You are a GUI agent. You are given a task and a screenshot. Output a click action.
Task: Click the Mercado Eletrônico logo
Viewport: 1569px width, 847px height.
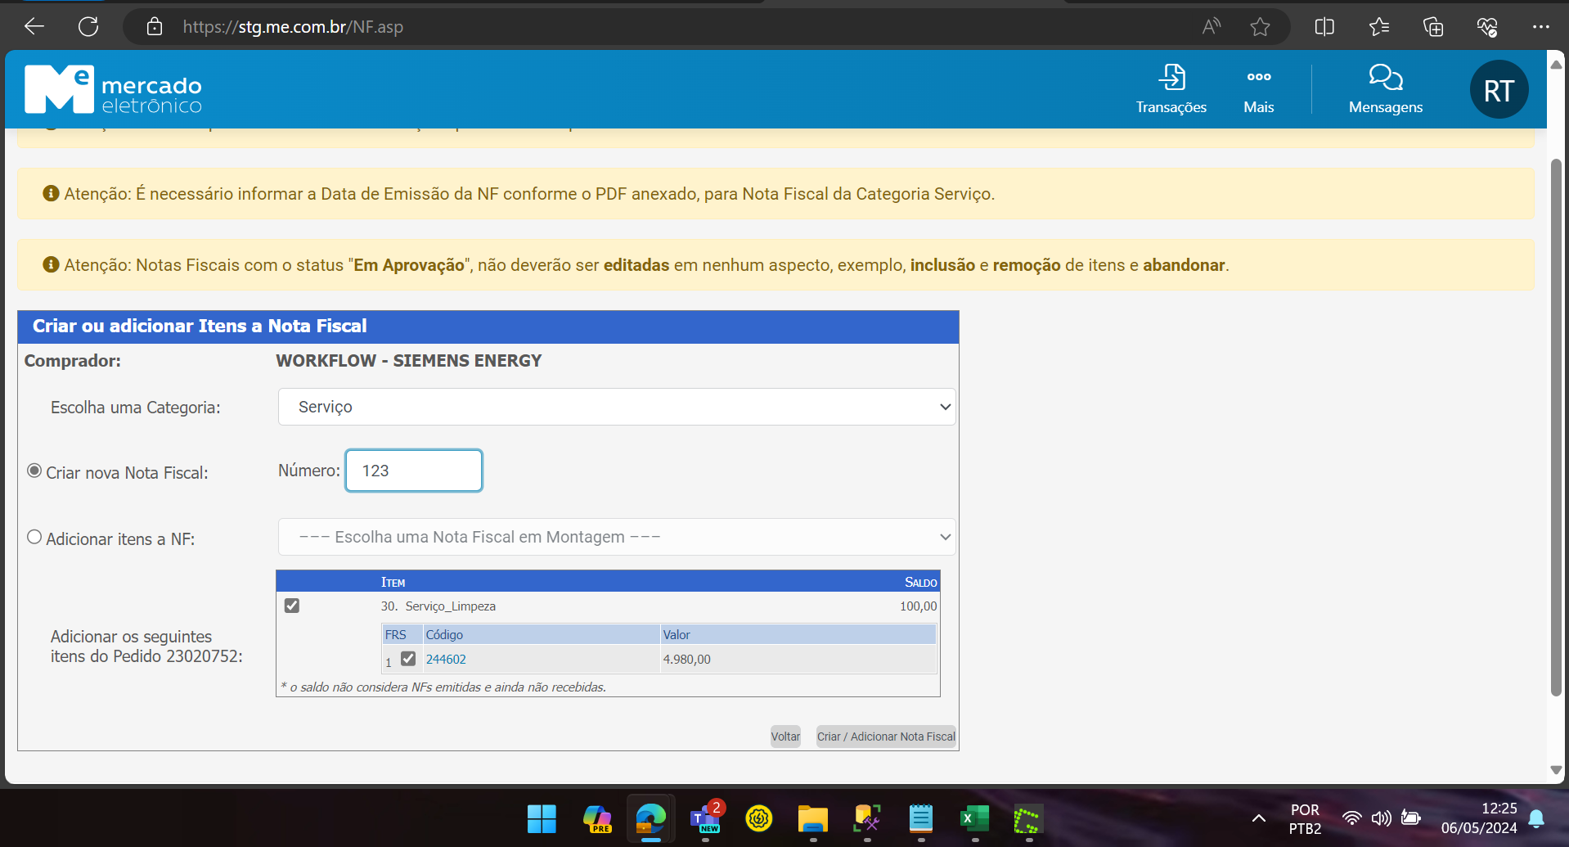pyautogui.click(x=113, y=88)
